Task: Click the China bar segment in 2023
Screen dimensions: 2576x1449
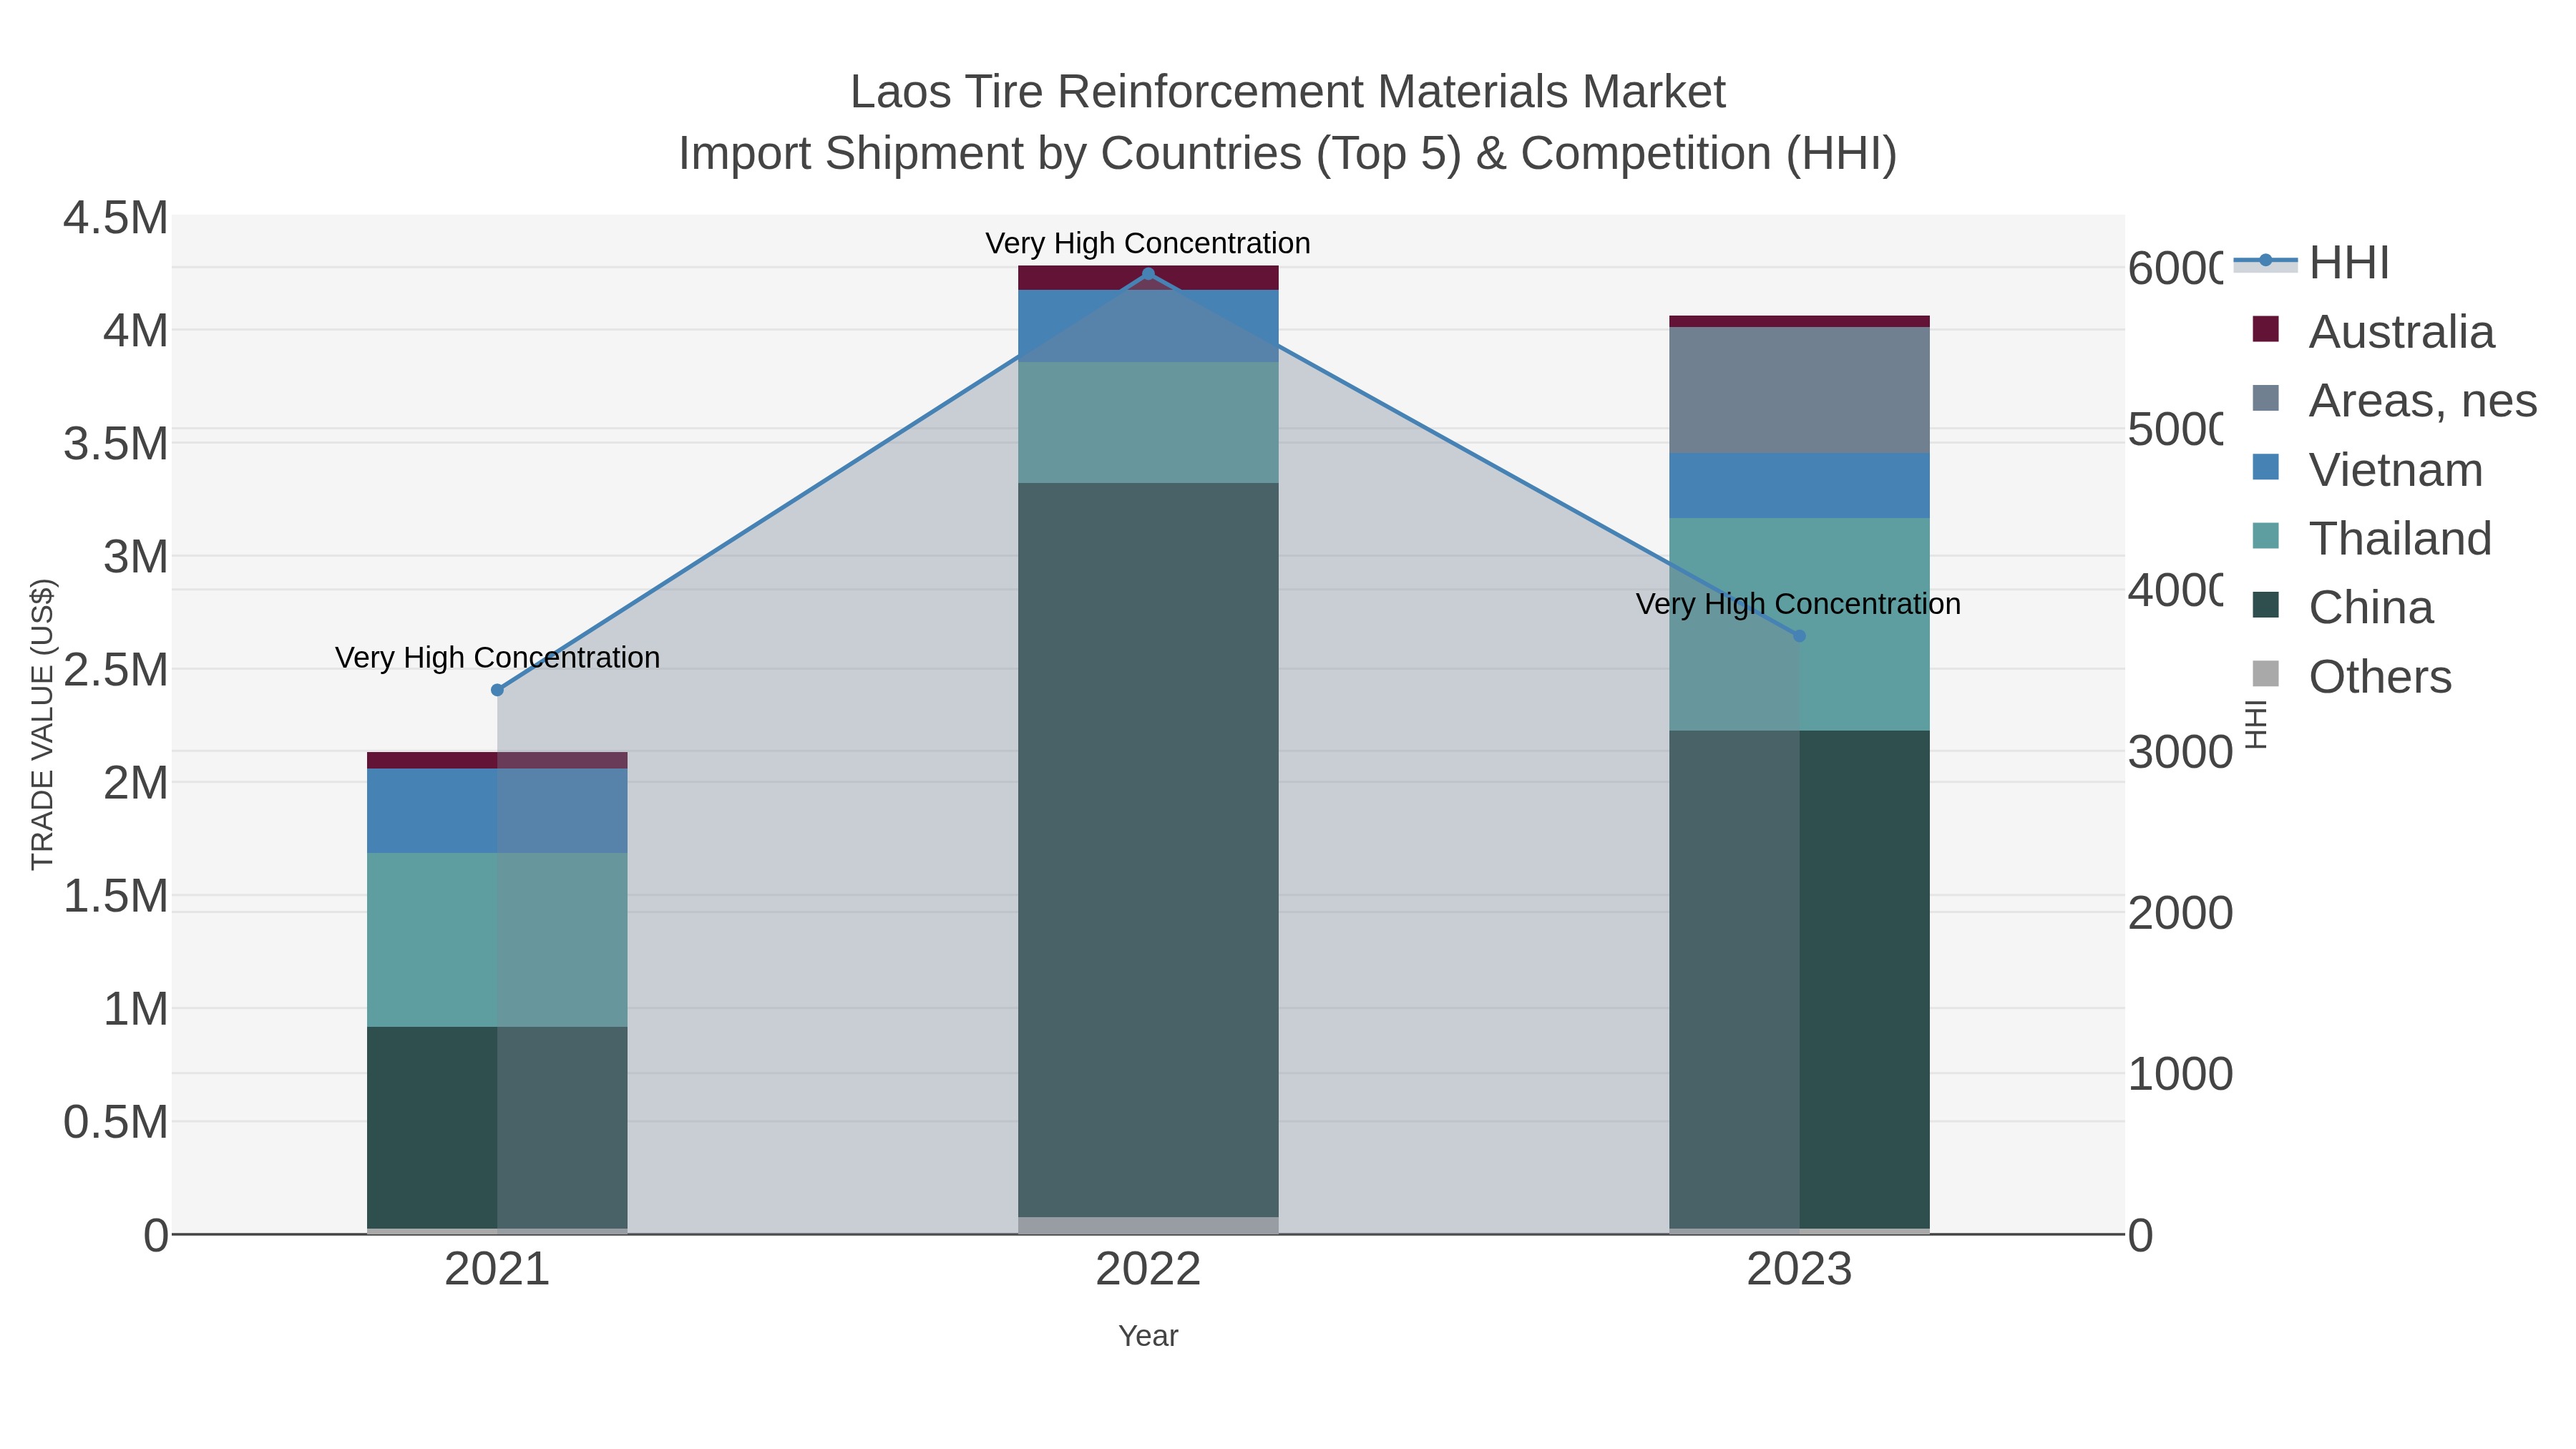Action: coord(1799,980)
